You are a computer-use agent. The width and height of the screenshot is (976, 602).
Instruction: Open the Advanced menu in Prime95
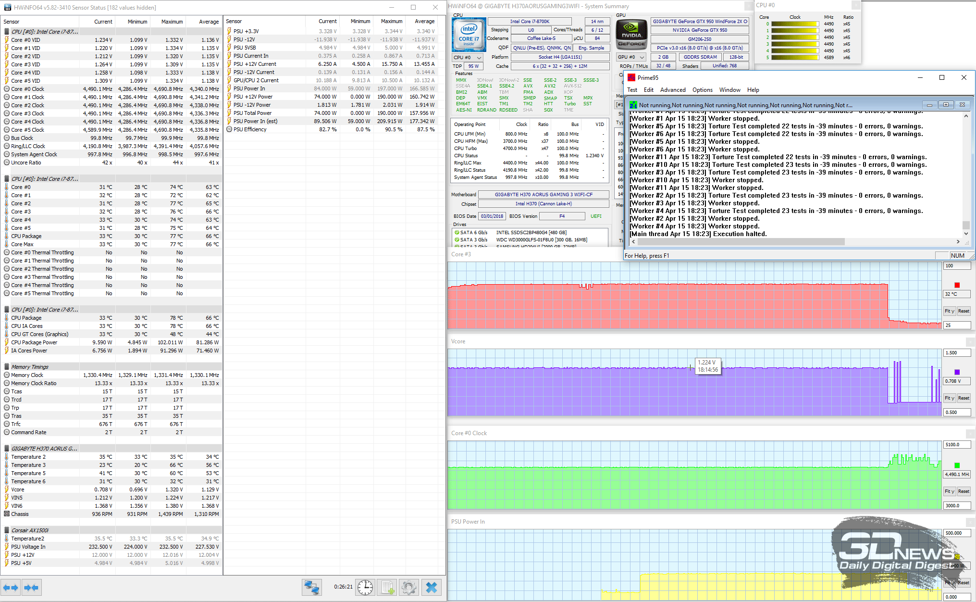click(x=673, y=90)
